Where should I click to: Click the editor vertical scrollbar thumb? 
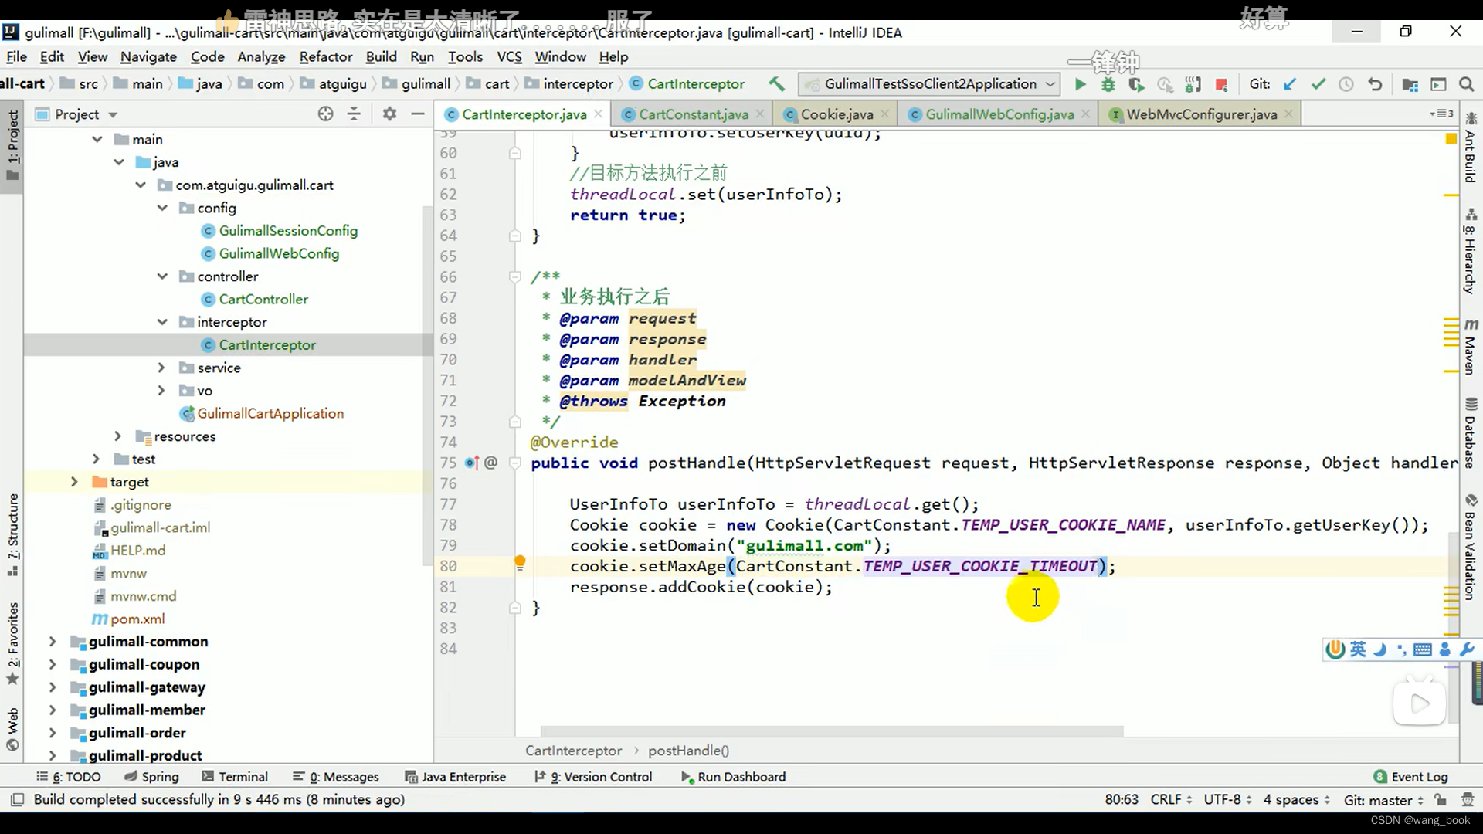pyautogui.click(x=1453, y=627)
